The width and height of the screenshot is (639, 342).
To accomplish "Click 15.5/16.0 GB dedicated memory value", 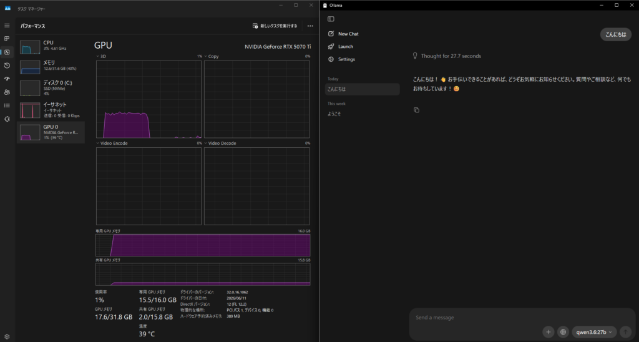I will point(158,300).
